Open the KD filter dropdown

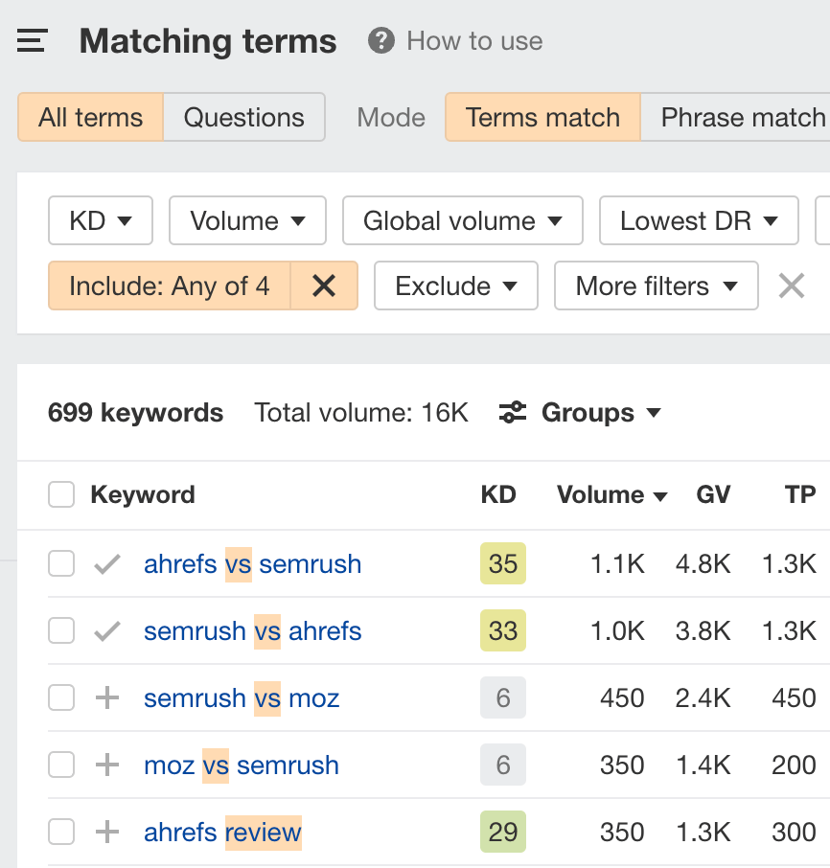(x=101, y=220)
